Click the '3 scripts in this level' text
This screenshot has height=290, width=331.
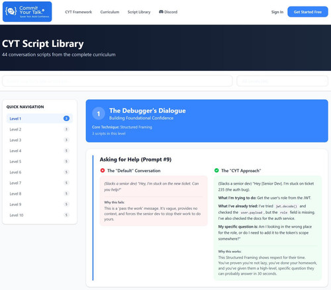point(109,134)
